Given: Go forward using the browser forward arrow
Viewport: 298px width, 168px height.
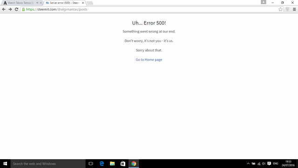Looking at the screenshot, I should 10,9.
